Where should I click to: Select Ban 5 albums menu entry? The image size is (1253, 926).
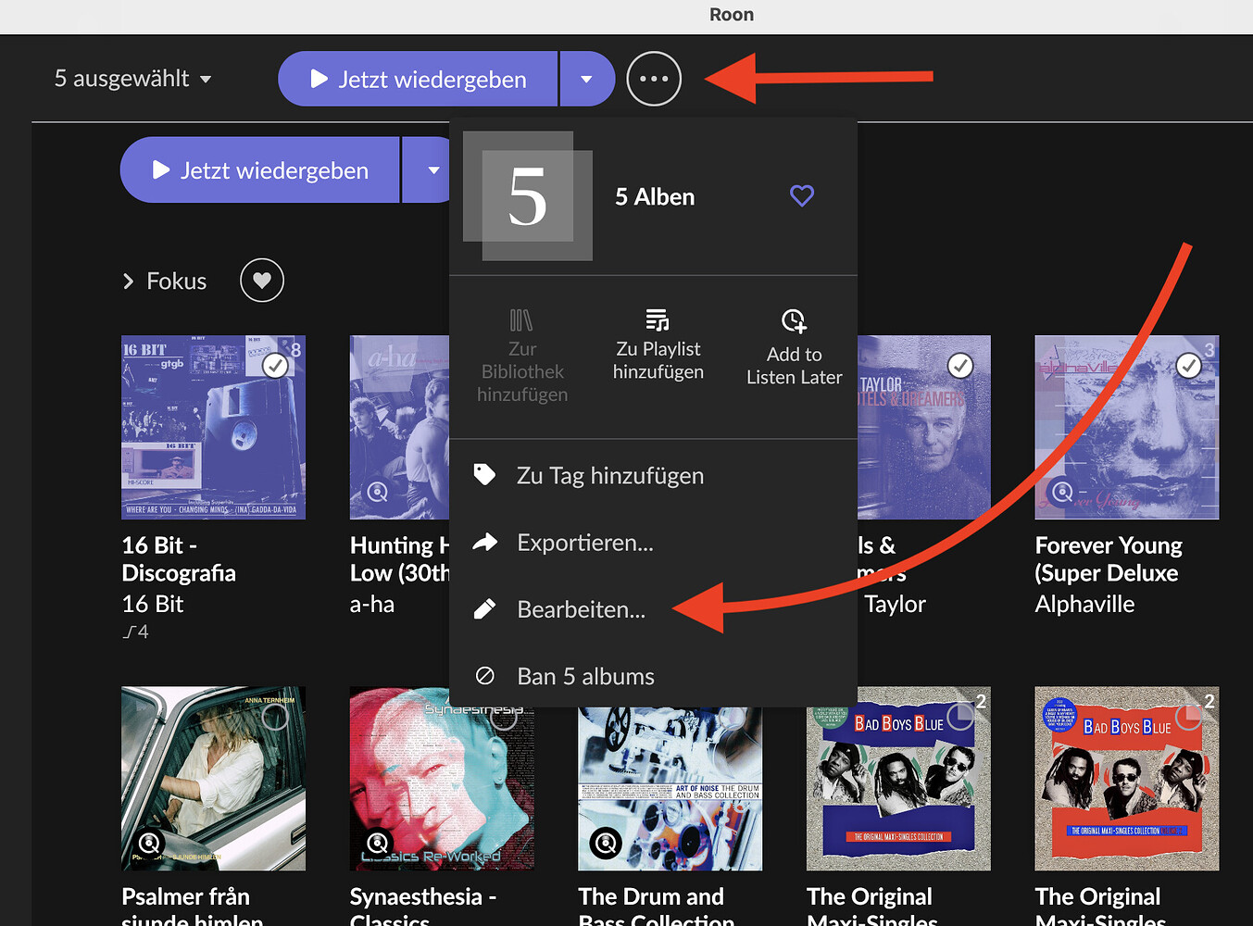[x=585, y=676]
